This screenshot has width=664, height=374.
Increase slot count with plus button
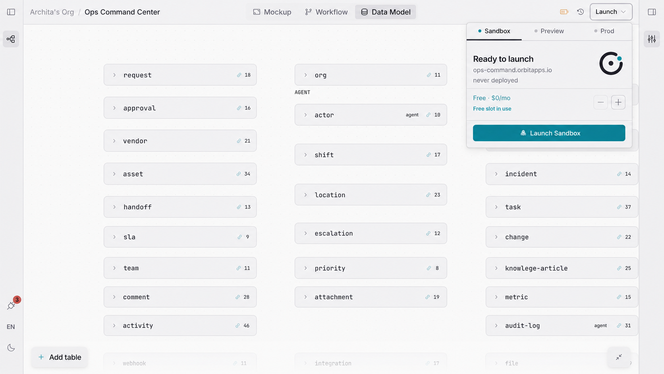point(618,102)
